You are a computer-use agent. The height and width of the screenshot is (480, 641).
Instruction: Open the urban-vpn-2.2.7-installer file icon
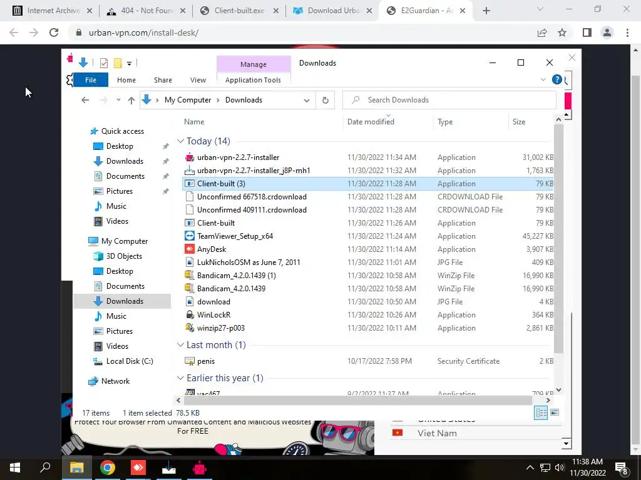click(x=189, y=157)
